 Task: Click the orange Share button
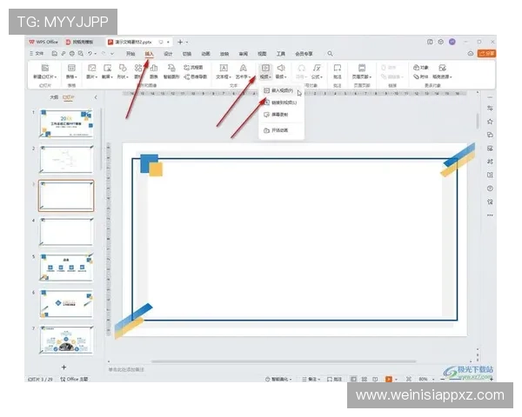coord(490,54)
